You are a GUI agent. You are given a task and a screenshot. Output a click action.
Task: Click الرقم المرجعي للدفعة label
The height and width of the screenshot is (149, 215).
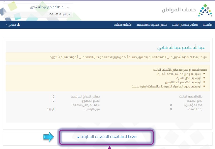click(86, 105)
